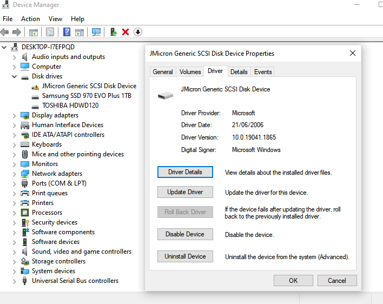The height and width of the screenshot is (304, 383).
Task: Click the Universal Serial Bus controllers icon
Action: pos(24,281)
